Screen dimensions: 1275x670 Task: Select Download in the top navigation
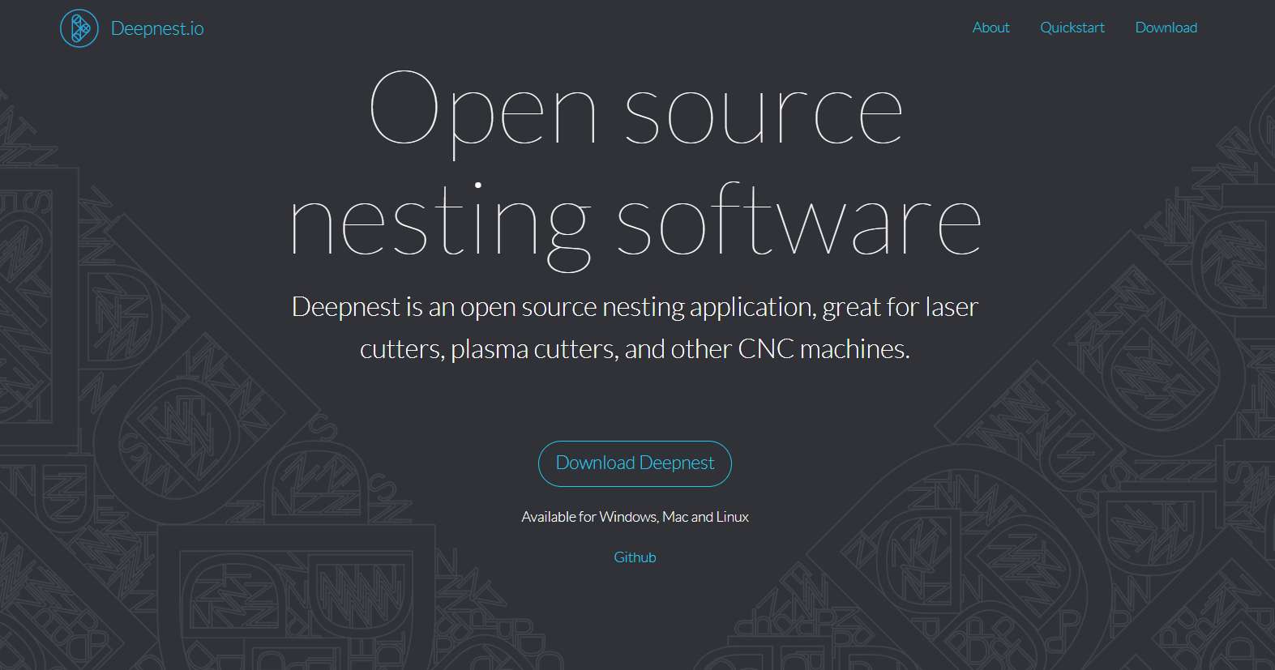click(1166, 28)
